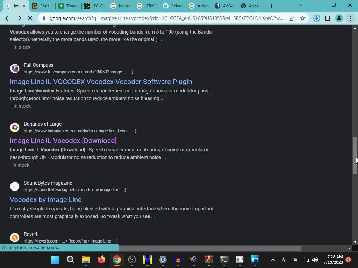The height and width of the screenshot is (268, 358).
Task: Click the Reverb favicon
Action: coord(15,238)
